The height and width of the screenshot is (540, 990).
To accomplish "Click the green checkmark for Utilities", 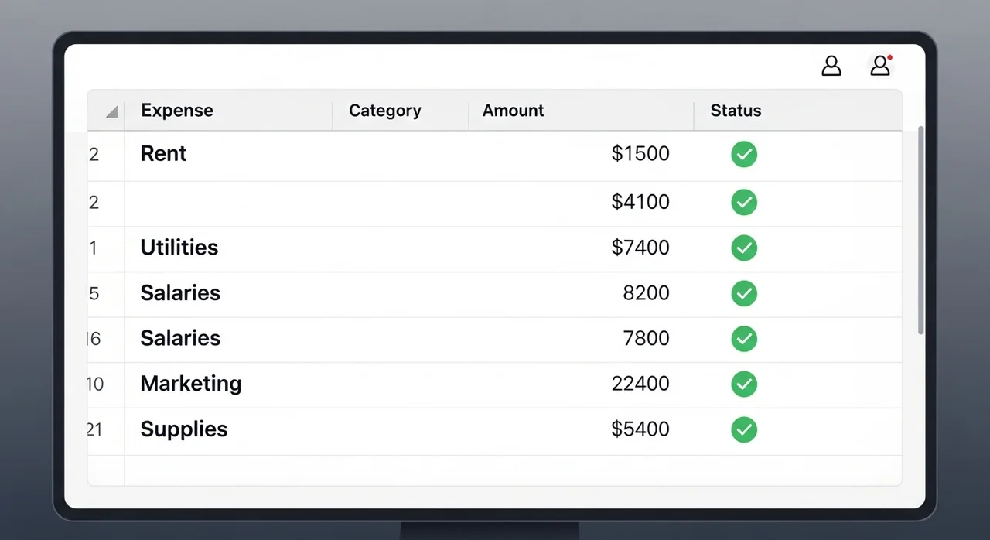I will 744,248.
